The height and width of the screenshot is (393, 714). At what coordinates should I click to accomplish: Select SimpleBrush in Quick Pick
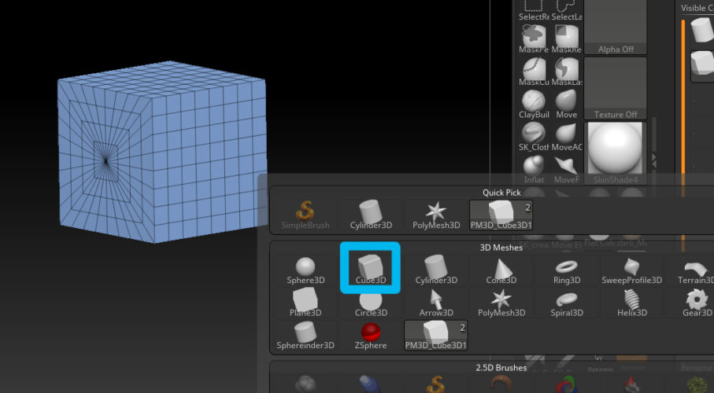[x=305, y=215]
